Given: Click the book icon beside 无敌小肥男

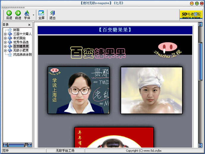Looking at the screenshot, I should 10,50.
